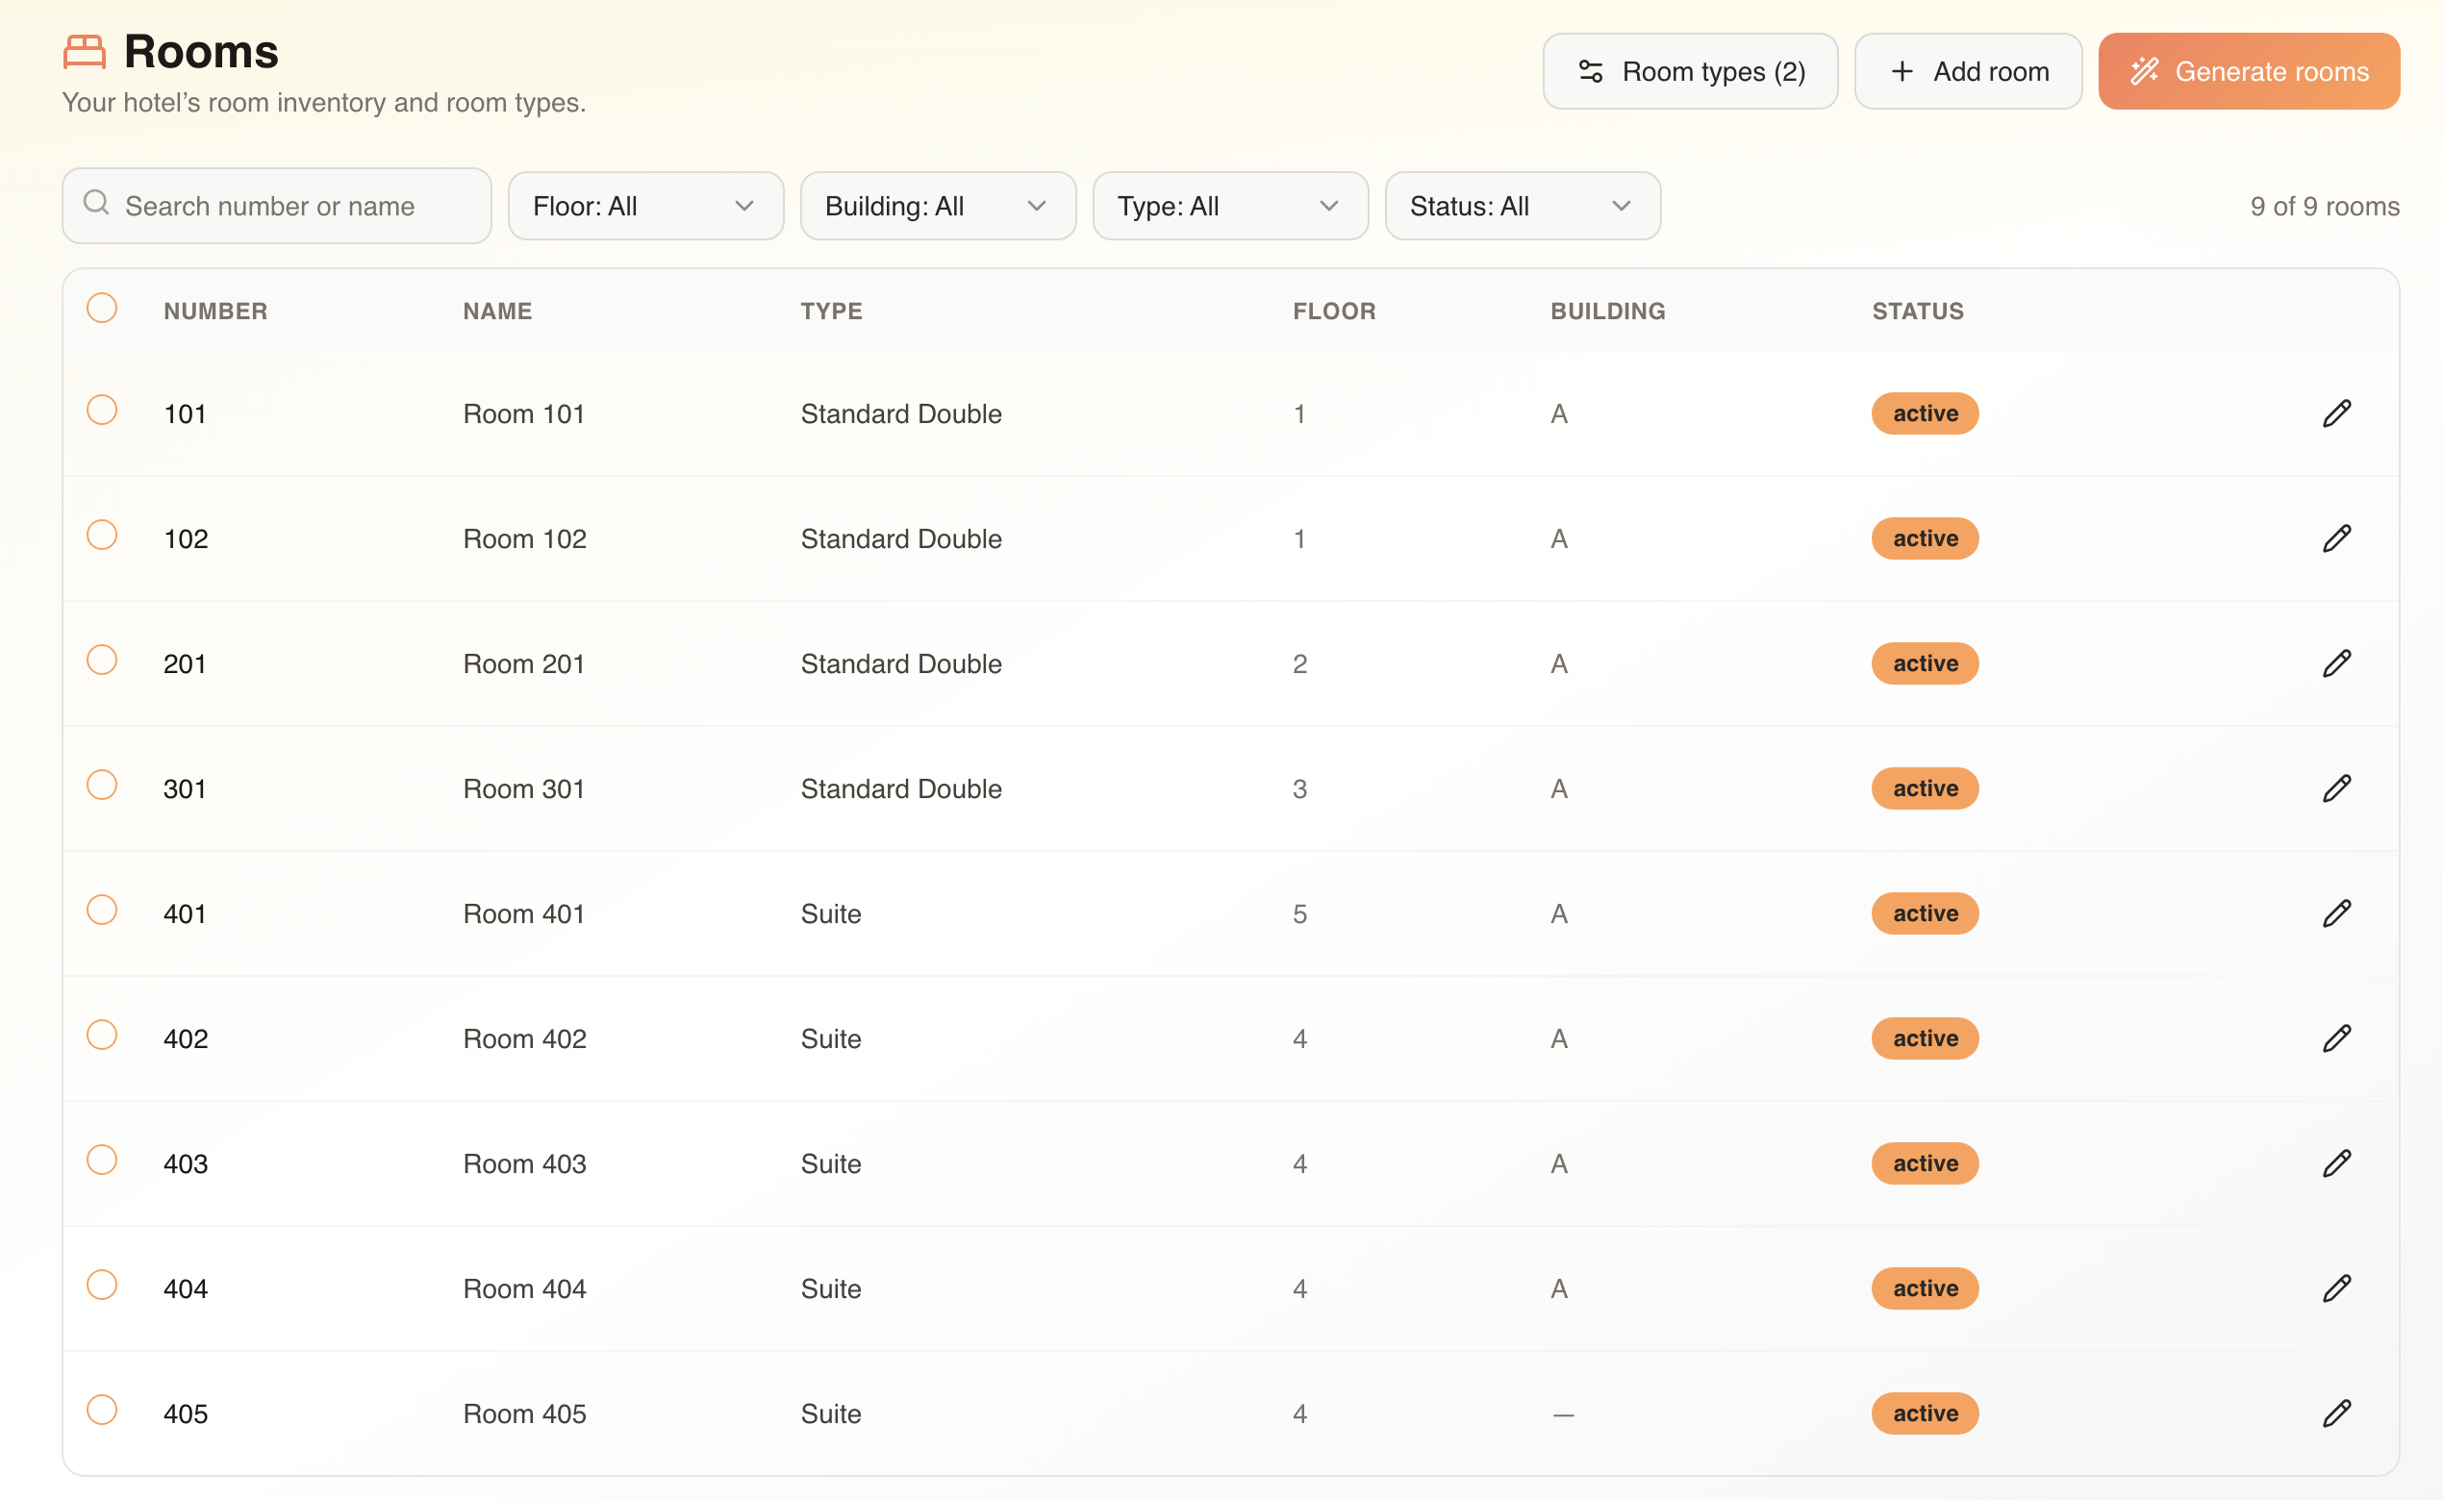Edit room 401 via pencil icon
Image resolution: width=2443 pixels, height=1500 pixels.
point(2336,913)
